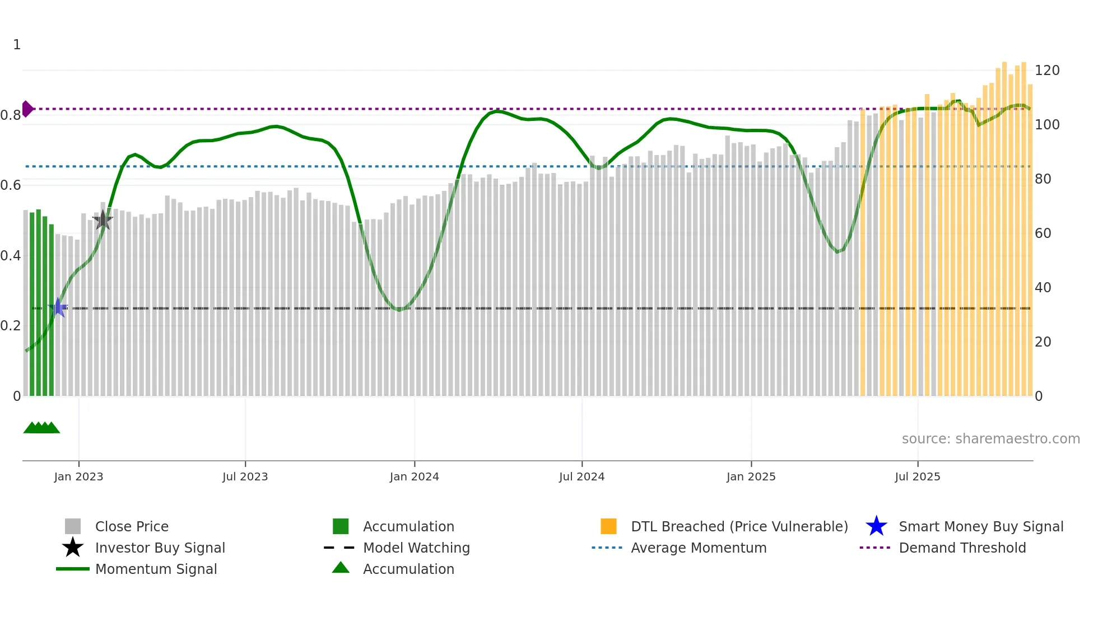Click the 120 tick on the right axis
Screen dimensions: 1098x617
point(1046,71)
